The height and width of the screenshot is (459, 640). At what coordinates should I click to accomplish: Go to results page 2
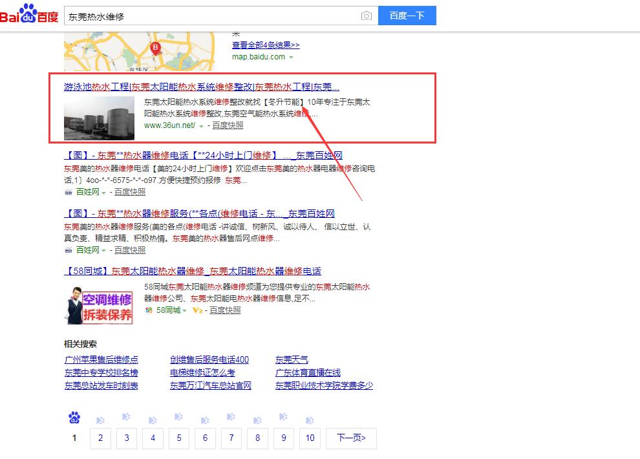coord(100,438)
